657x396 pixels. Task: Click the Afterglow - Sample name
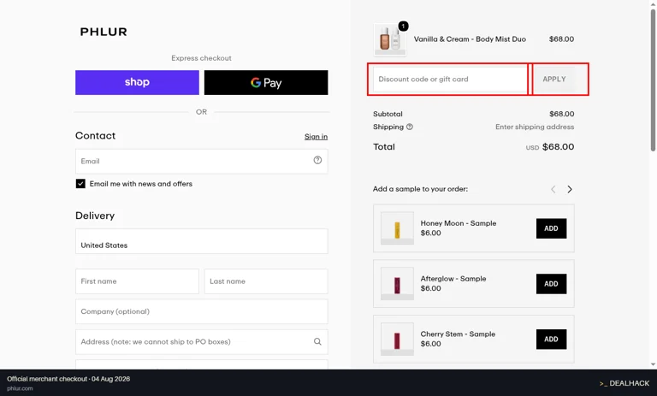click(453, 279)
